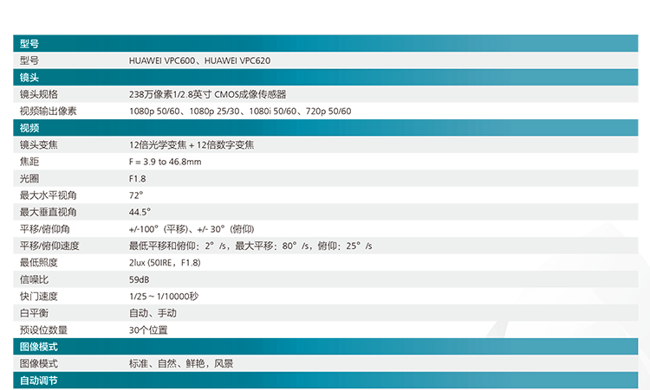Click the 44.5° vertical view angle value
The image size is (650, 390).
140,212
